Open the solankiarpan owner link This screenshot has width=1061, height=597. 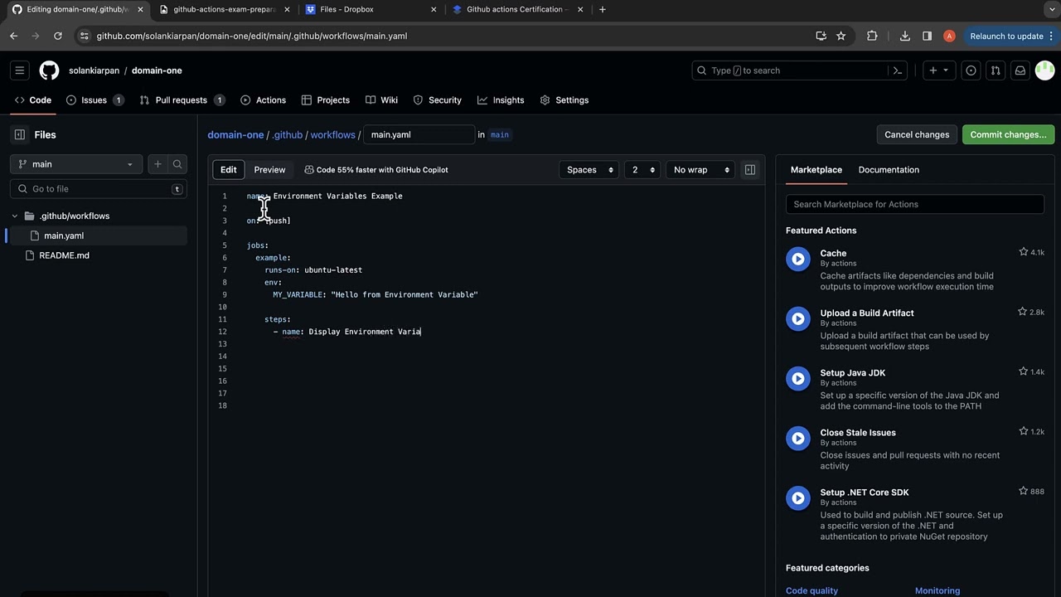[x=94, y=70]
